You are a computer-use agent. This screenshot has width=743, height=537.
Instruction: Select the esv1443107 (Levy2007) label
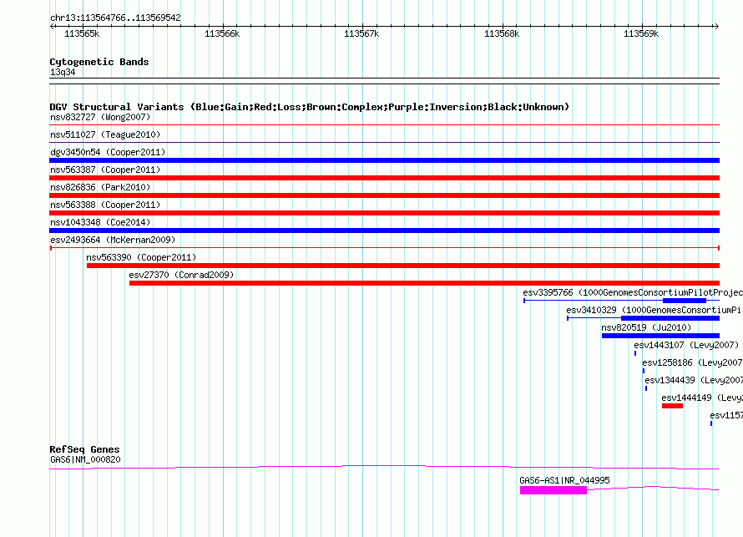pos(686,345)
